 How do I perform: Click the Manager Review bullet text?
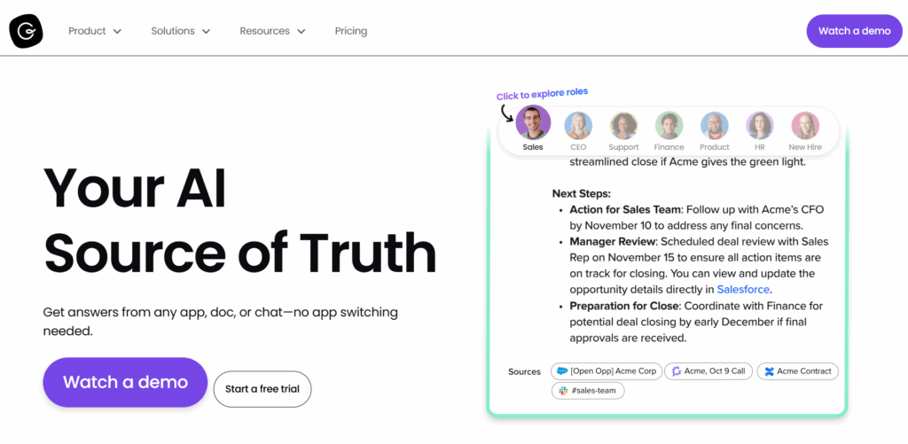tap(700, 265)
